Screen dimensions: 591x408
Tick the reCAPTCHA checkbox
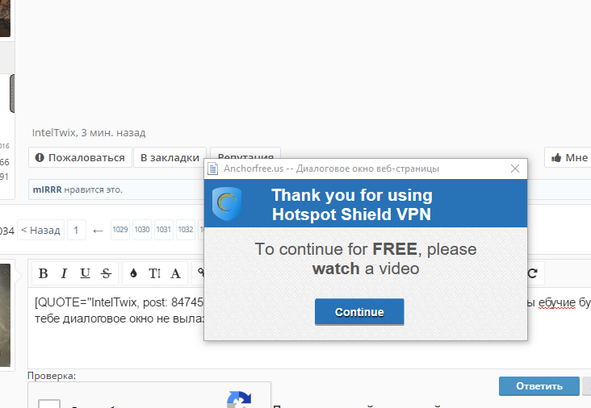tap(49, 404)
